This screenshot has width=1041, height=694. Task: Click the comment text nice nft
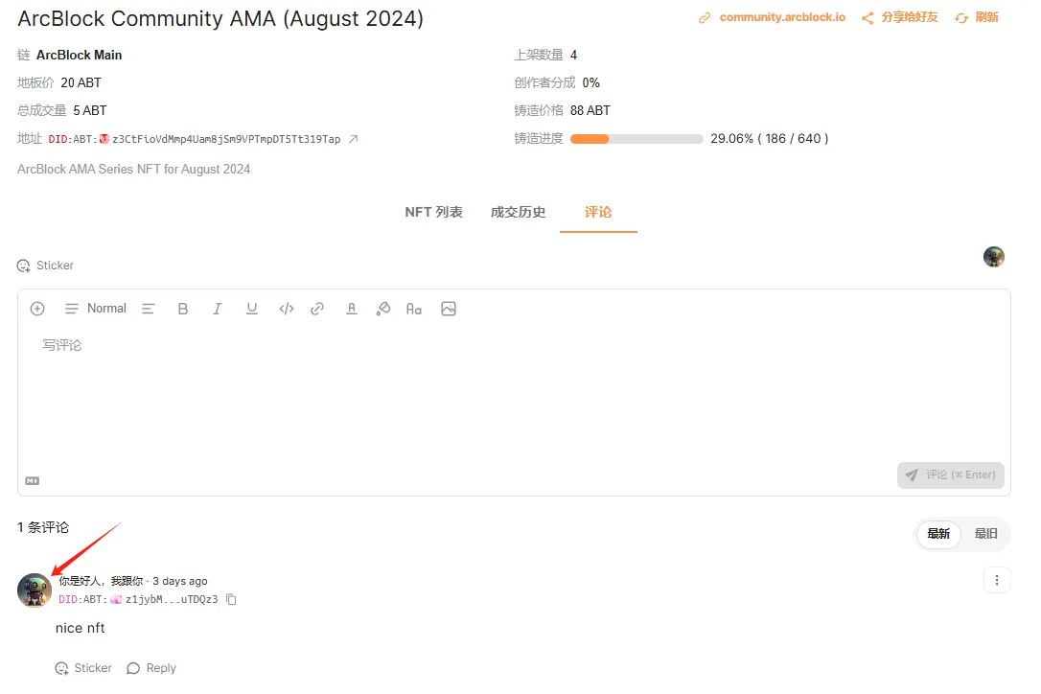[x=81, y=628]
